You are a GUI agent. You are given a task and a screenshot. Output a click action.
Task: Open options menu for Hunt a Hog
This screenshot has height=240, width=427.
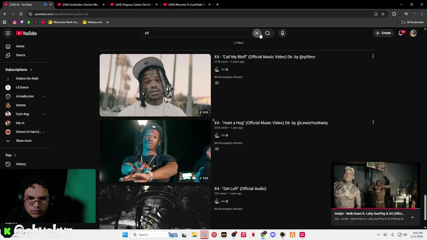click(x=373, y=122)
